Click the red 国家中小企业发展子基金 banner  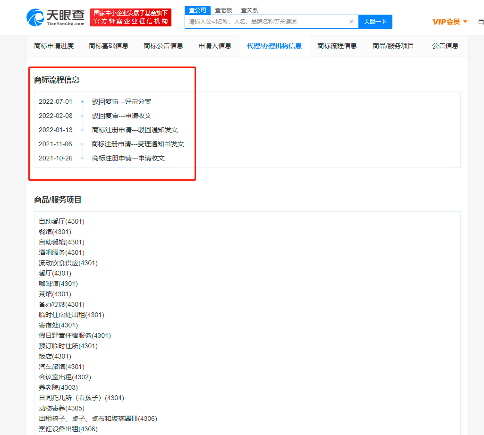(x=131, y=17)
